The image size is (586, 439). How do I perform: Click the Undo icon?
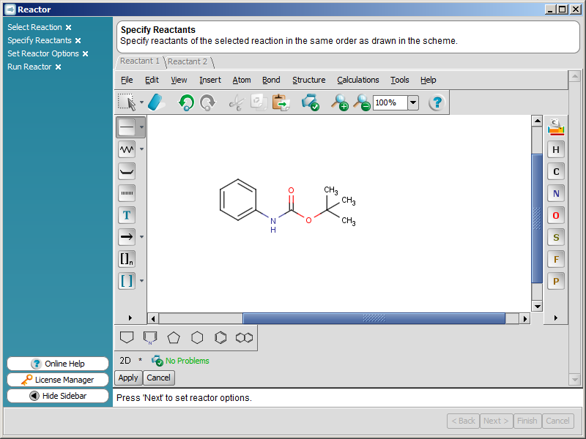186,102
